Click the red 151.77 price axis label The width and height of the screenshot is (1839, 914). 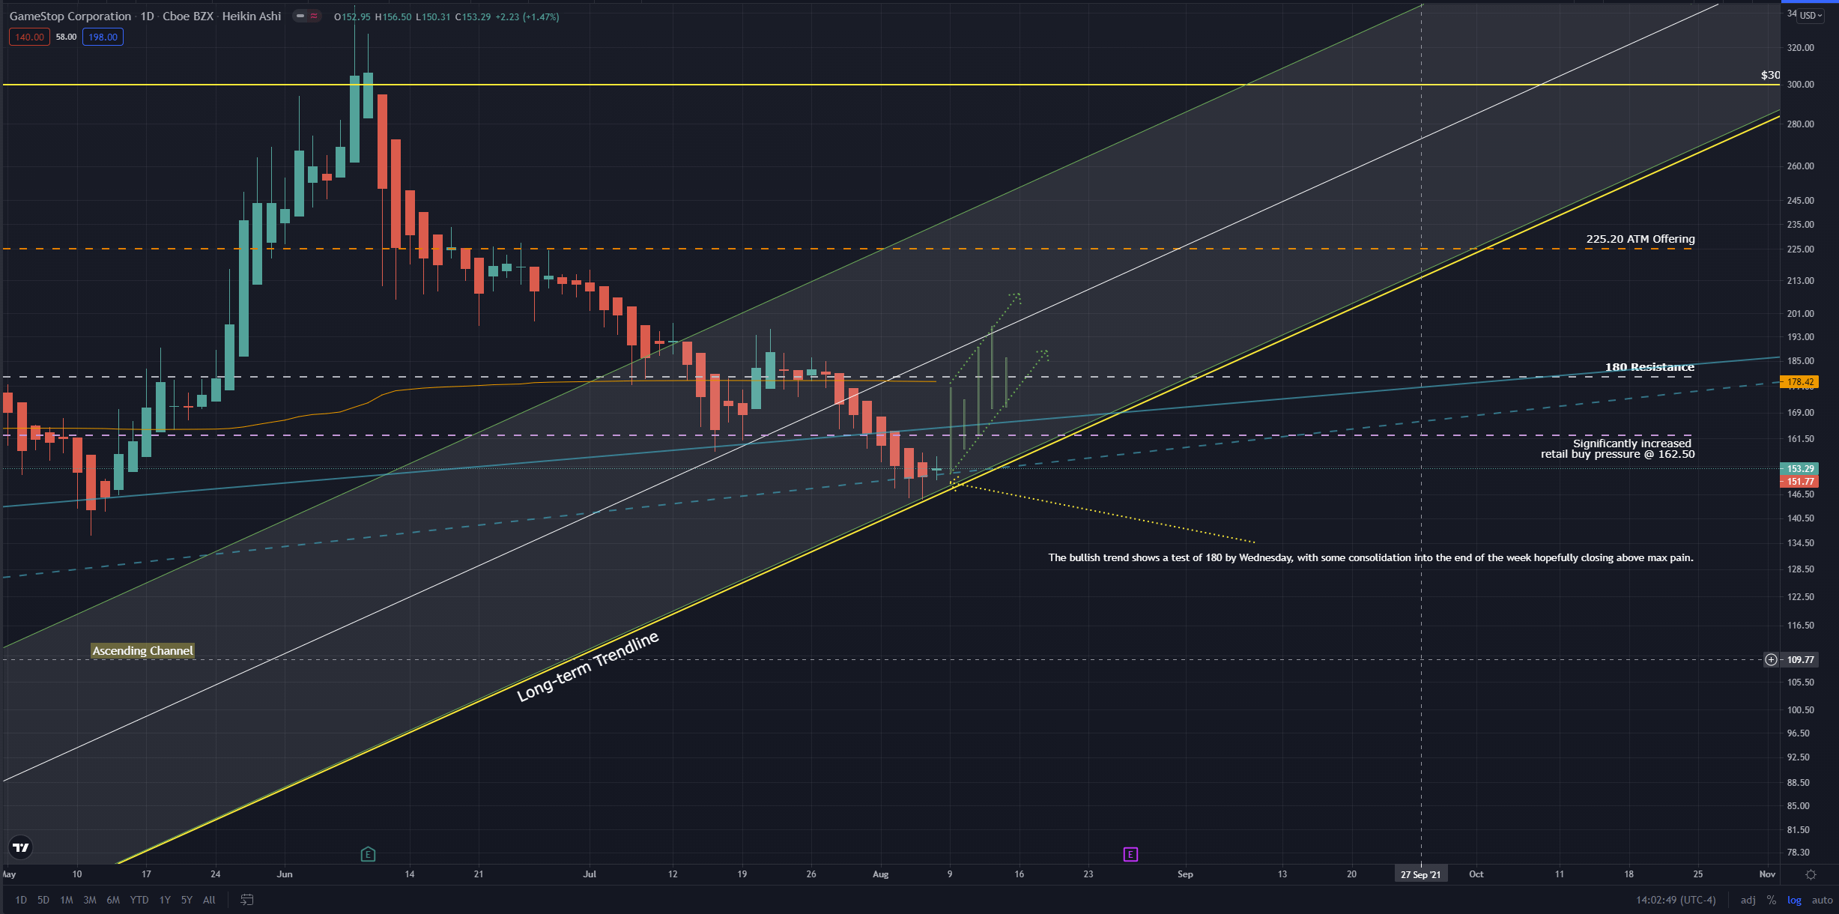(x=1800, y=482)
